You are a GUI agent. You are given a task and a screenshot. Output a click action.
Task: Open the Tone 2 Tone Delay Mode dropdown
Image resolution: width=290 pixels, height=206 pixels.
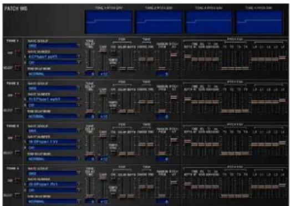coord(53,117)
